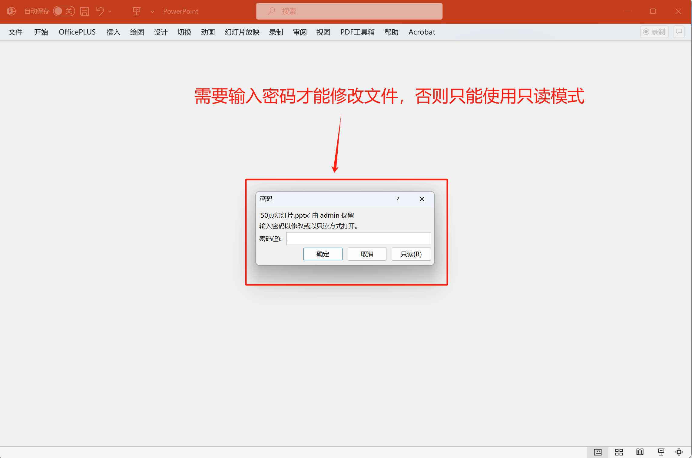Start slide show from the status bar icon
The width and height of the screenshot is (692, 458).
(661, 452)
